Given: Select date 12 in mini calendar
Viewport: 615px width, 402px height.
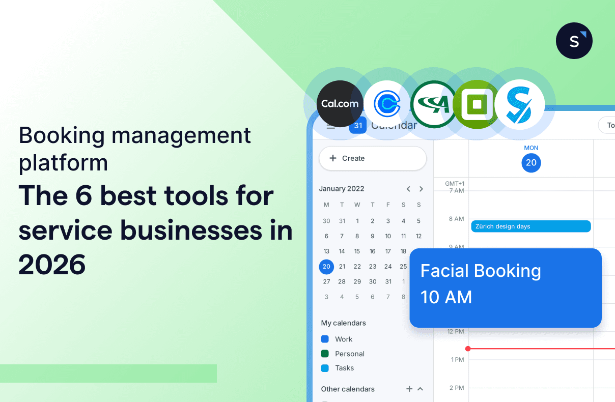Looking at the screenshot, I should (x=418, y=236).
